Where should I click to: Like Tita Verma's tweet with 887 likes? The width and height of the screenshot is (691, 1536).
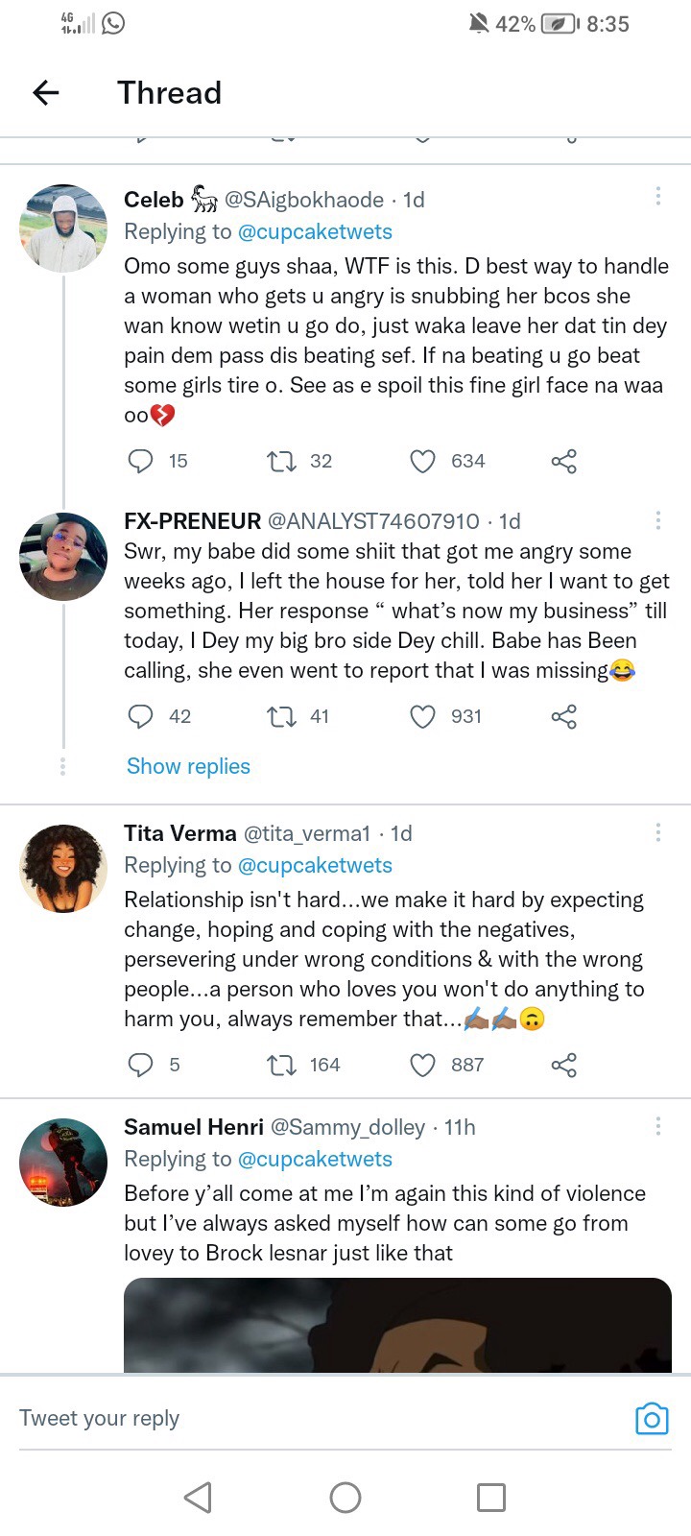423,1065
